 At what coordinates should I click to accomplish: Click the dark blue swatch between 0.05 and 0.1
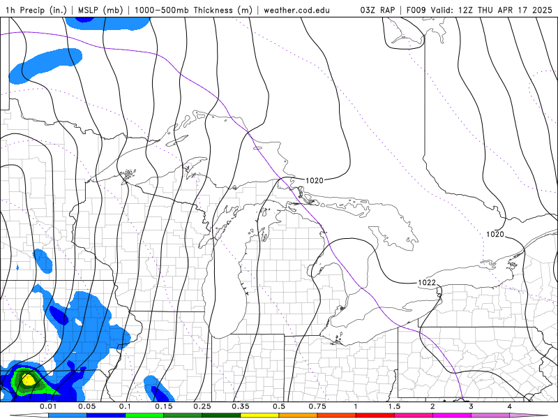point(106,416)
